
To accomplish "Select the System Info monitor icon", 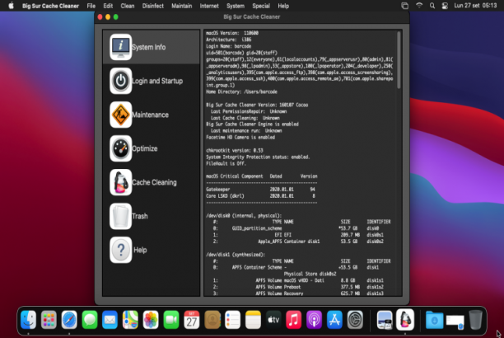I will pos(120,47).
